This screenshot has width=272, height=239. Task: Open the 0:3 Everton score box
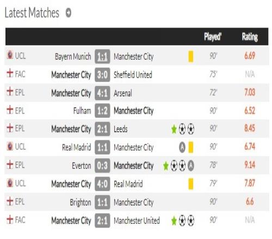(102, 166)
